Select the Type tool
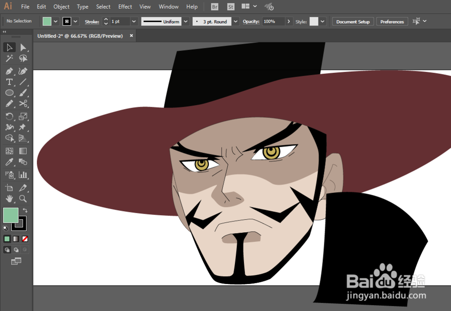The width and height of the screenshot is (451, 311). pyautogui.click(x=9, y=82)
